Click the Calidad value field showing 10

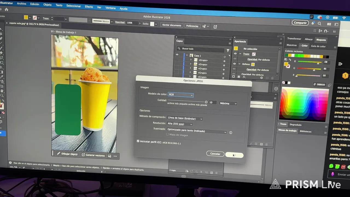coord(212,103)
